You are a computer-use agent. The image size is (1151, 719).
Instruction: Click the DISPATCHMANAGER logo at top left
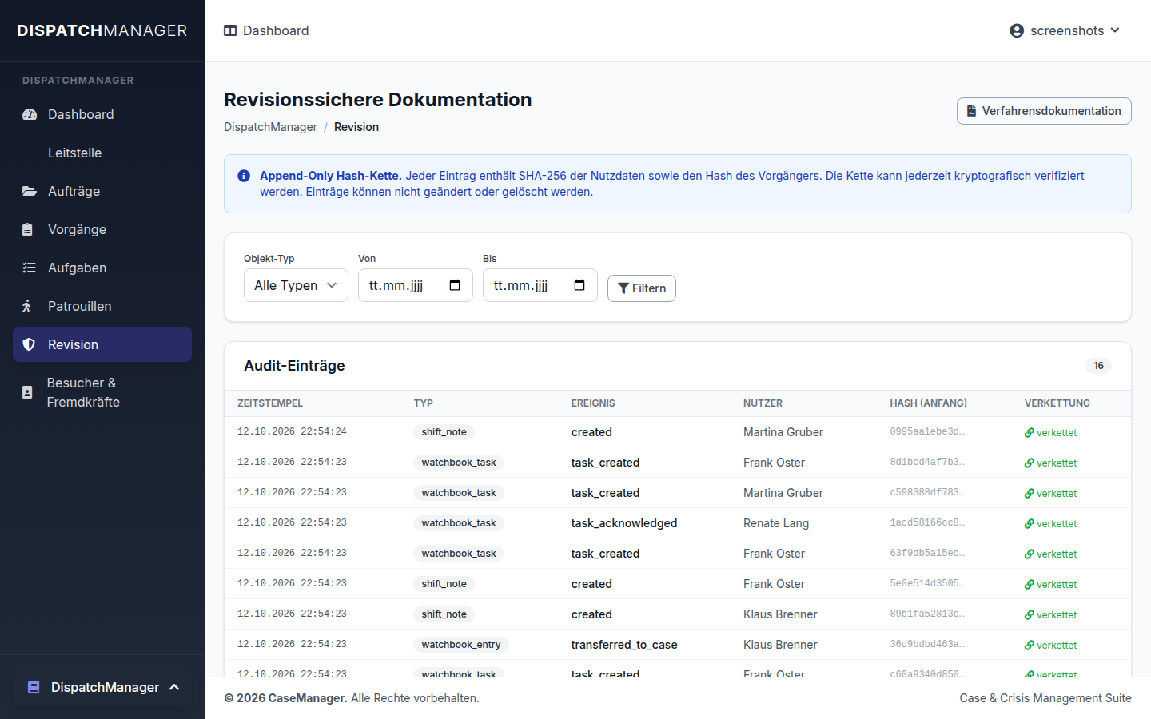(x=102, y=30)
